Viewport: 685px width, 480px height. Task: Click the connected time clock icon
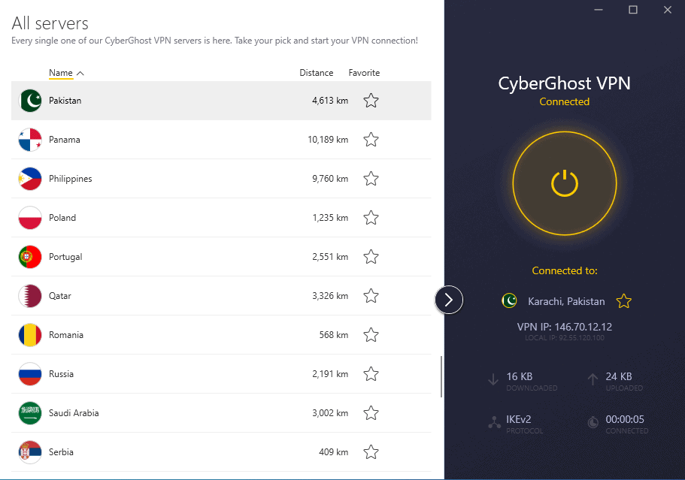point(593,423)
